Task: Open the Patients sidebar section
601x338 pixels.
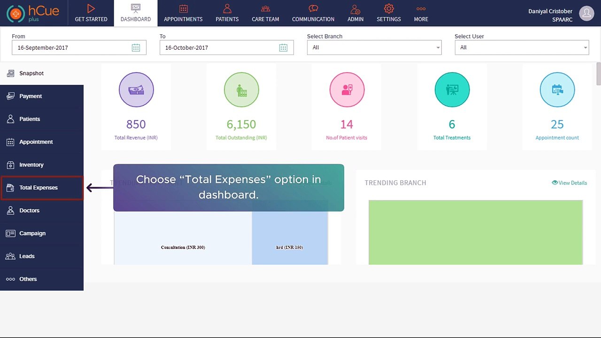Action: [42, 119]
